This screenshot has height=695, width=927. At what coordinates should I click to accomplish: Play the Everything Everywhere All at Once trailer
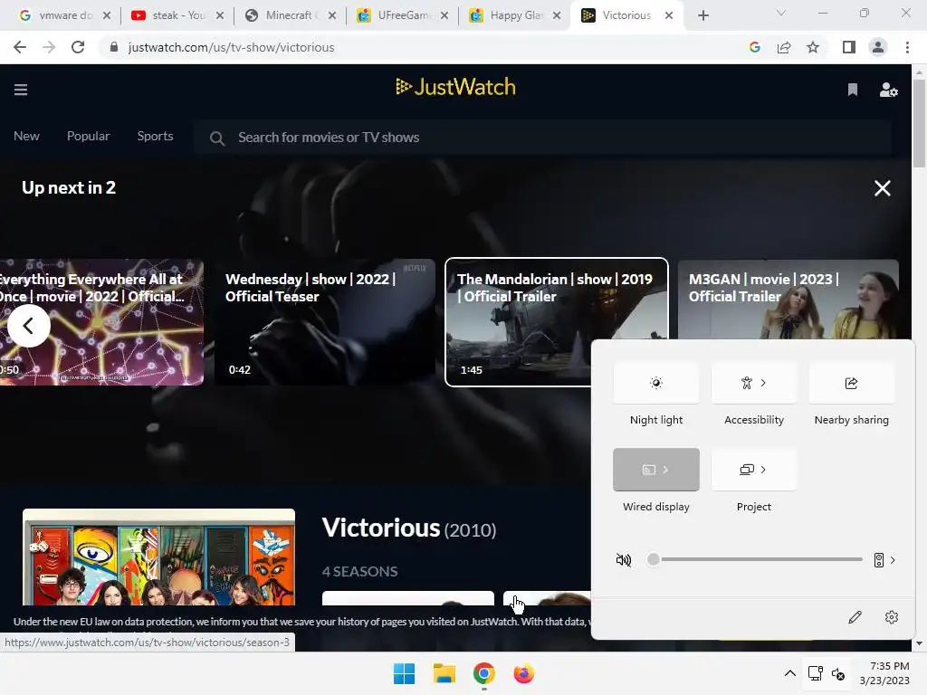[101, 322]
